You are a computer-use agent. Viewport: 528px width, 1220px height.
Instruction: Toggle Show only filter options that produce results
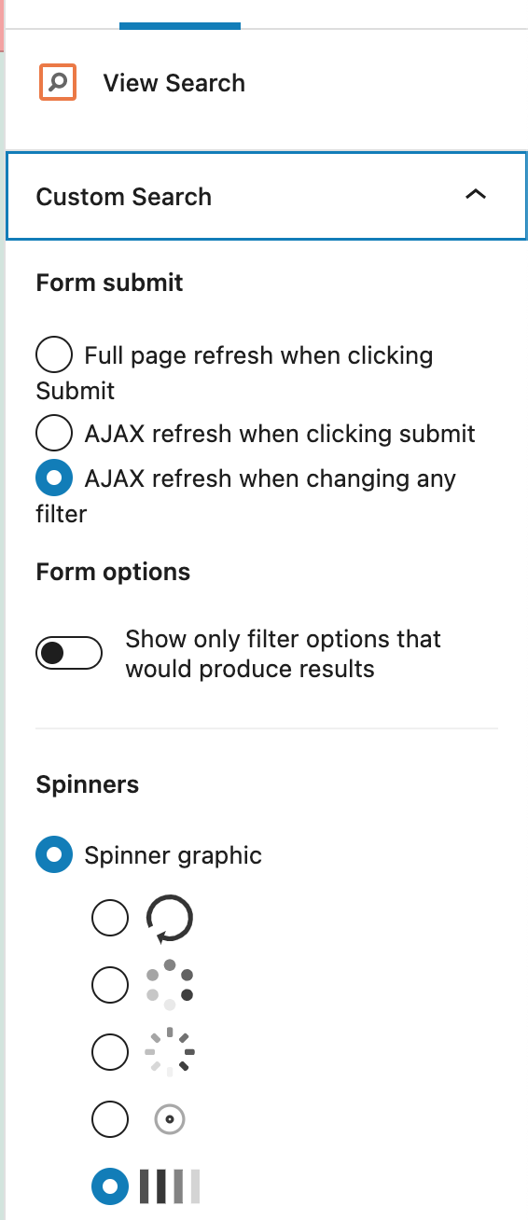pos(69,654)
